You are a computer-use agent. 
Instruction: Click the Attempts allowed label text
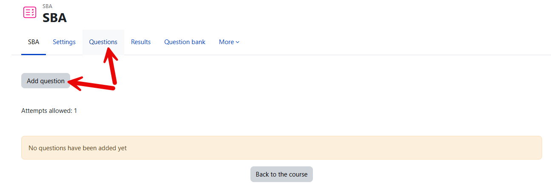(x=47, y=111)
